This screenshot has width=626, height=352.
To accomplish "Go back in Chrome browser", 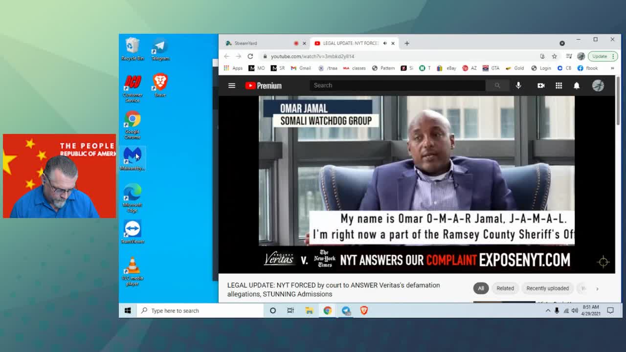I will (226, 56).
